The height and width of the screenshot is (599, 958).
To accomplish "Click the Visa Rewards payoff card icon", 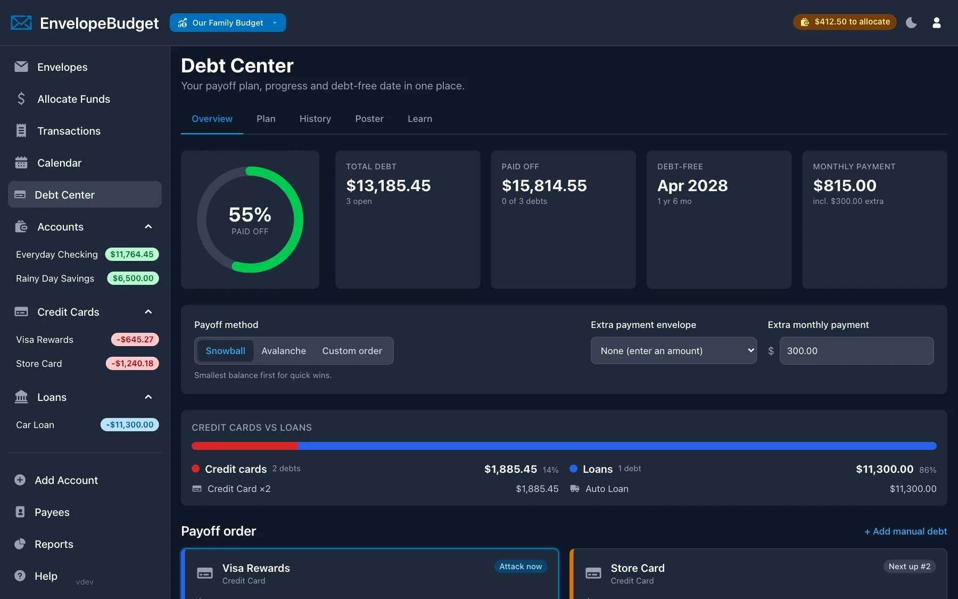I will click(205, 573).
